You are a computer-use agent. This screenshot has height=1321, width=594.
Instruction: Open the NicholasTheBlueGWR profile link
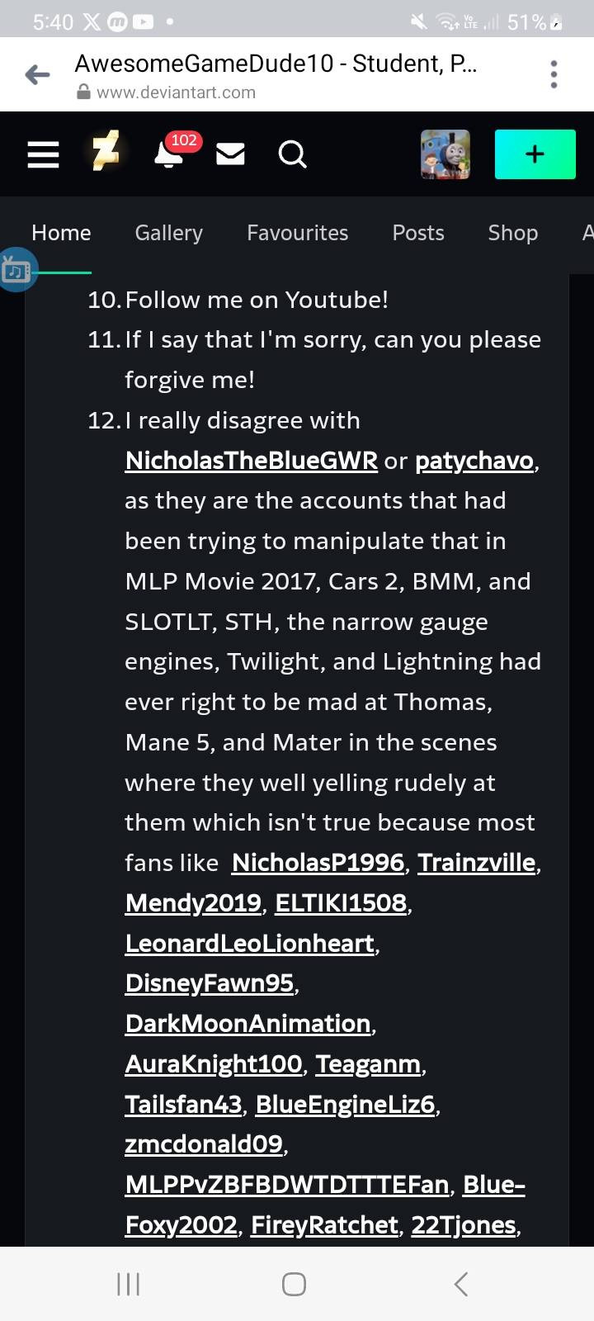coord(252,461)
